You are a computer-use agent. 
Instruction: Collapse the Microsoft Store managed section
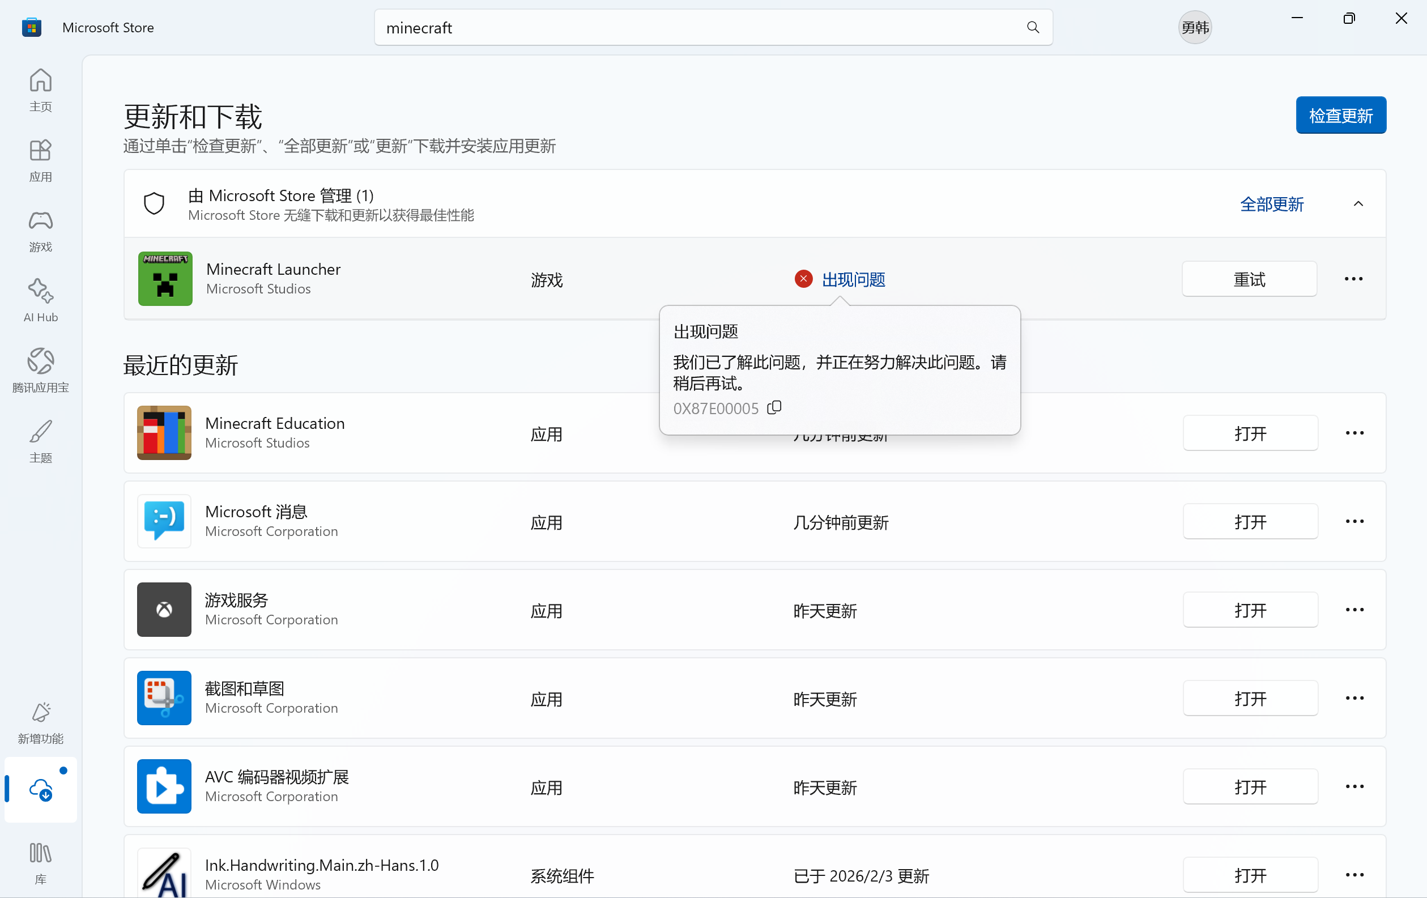click(x=1358, y=204)
